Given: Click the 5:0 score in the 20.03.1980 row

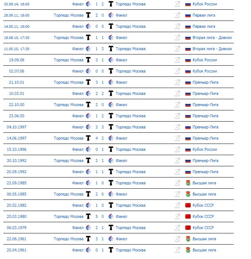Looking at the screenshot, I should [99, 216].
